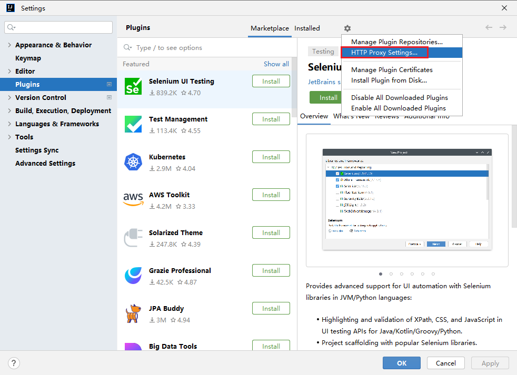Choose Disable All Downloaded Plugins
Viewport: 517px width, 375px height.
pos(402,97)
